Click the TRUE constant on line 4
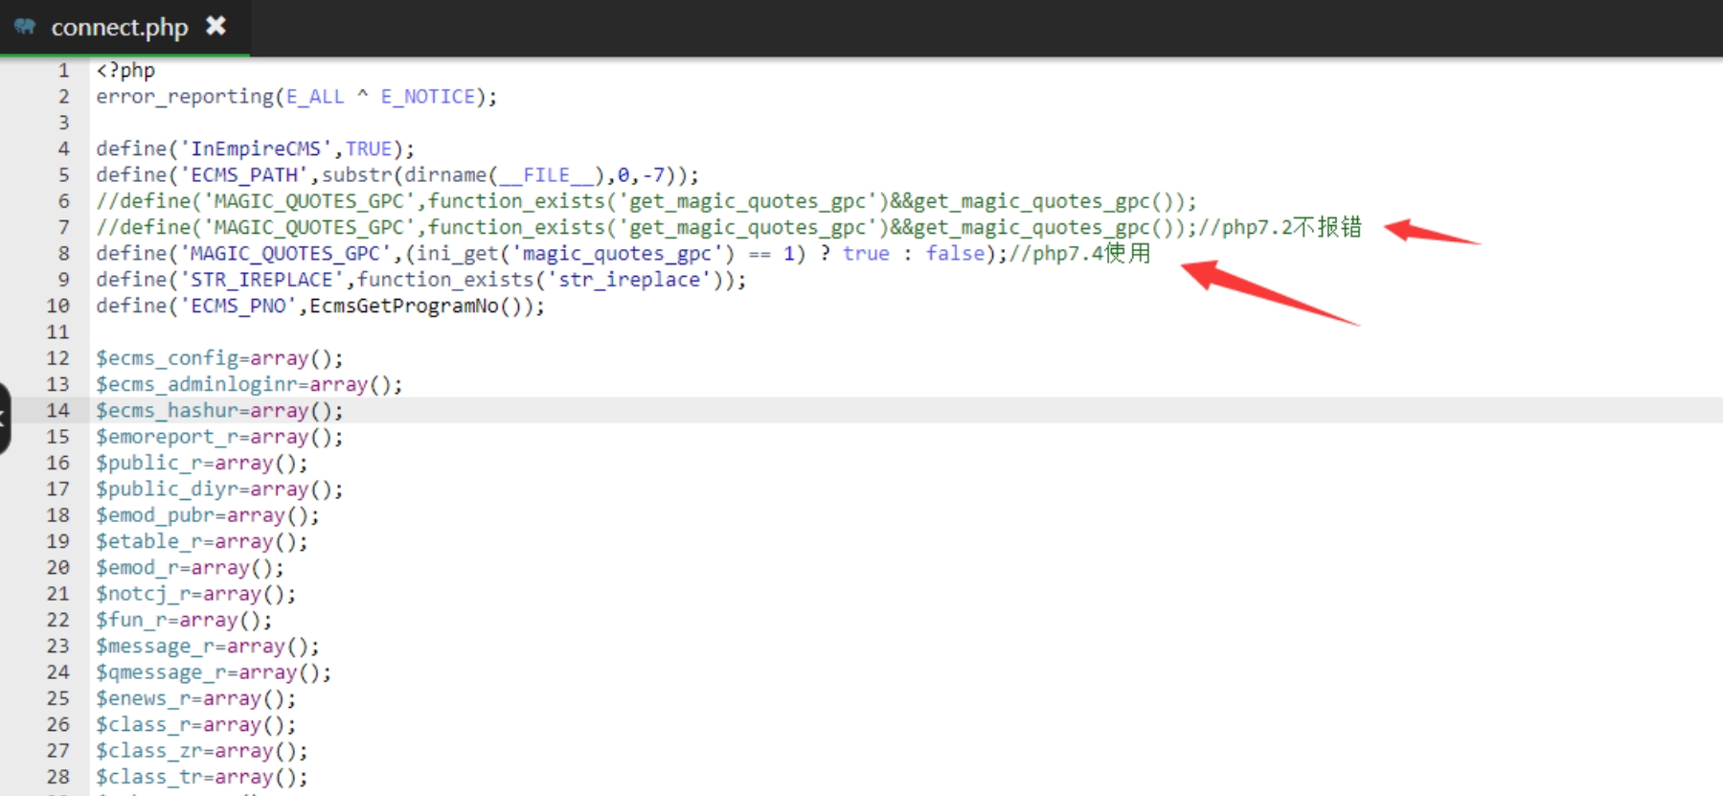The width and height of the screenshot is (1723, 796). [369, 148]
